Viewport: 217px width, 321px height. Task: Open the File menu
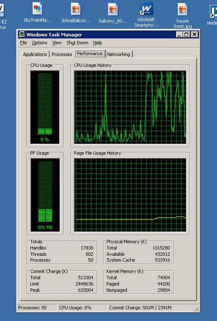click(x=23, y=43)
